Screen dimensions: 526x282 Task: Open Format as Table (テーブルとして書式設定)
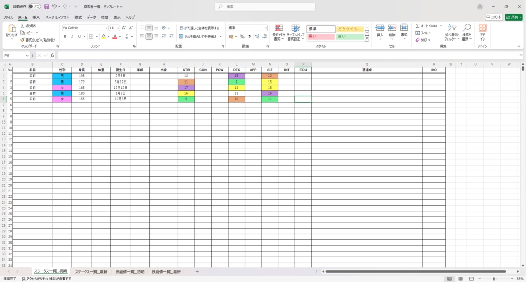pyautogui.click(x=295, y=32)
